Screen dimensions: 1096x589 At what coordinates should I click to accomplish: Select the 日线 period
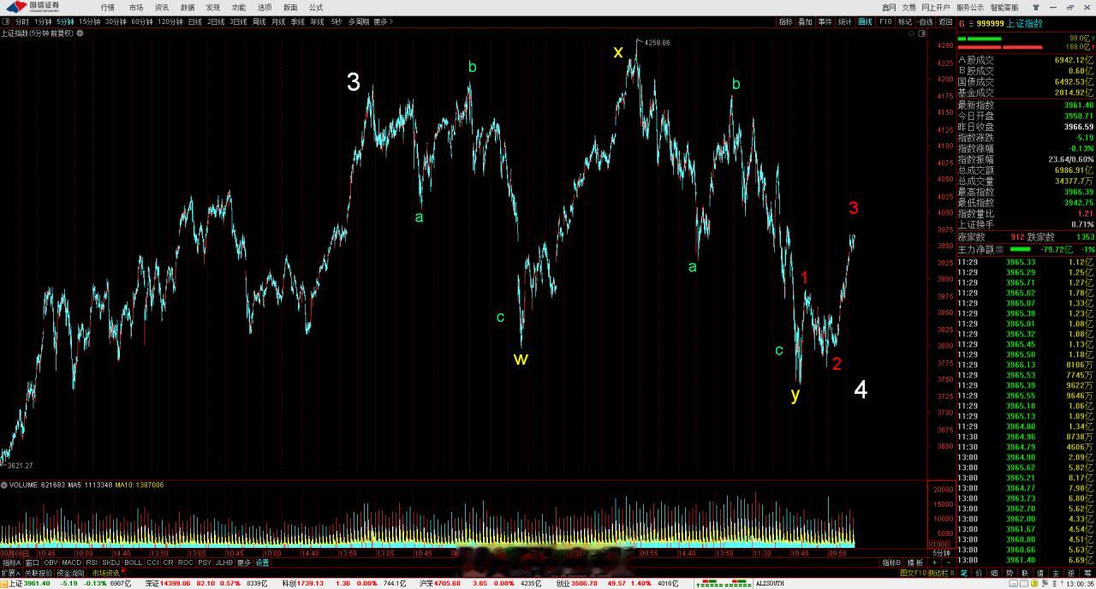pyautogui.click(x=195, y=21)
